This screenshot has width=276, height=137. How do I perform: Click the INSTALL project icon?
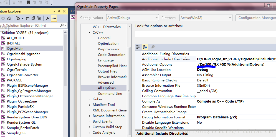tap(3, 43)
